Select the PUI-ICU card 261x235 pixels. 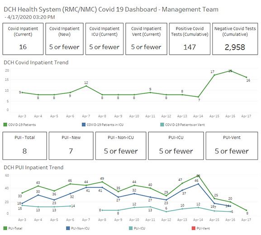[176, 146]
